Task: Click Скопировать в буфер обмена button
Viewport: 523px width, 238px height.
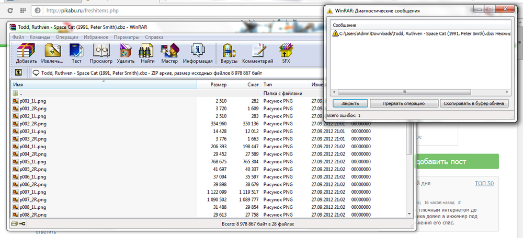Action: 474,103
